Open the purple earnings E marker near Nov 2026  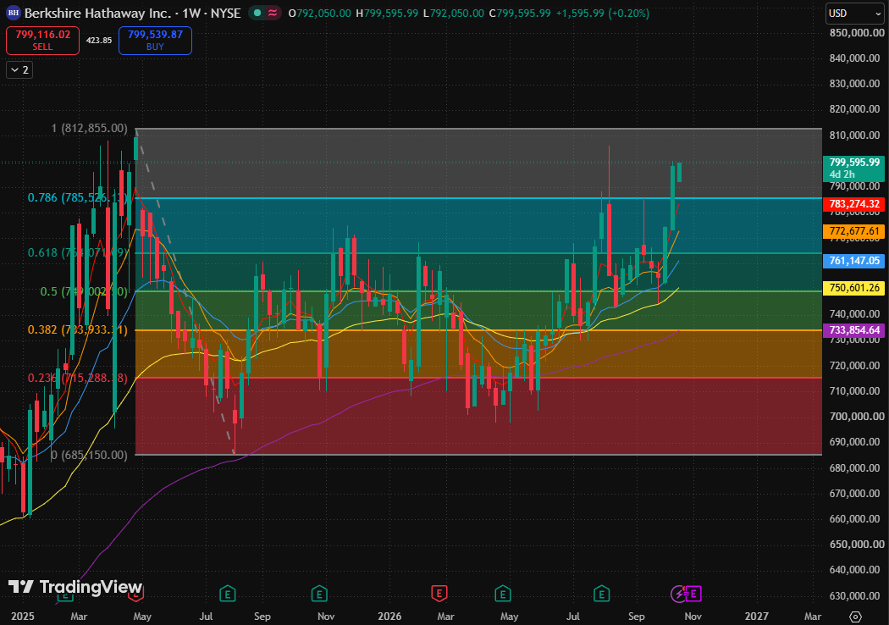694,594
